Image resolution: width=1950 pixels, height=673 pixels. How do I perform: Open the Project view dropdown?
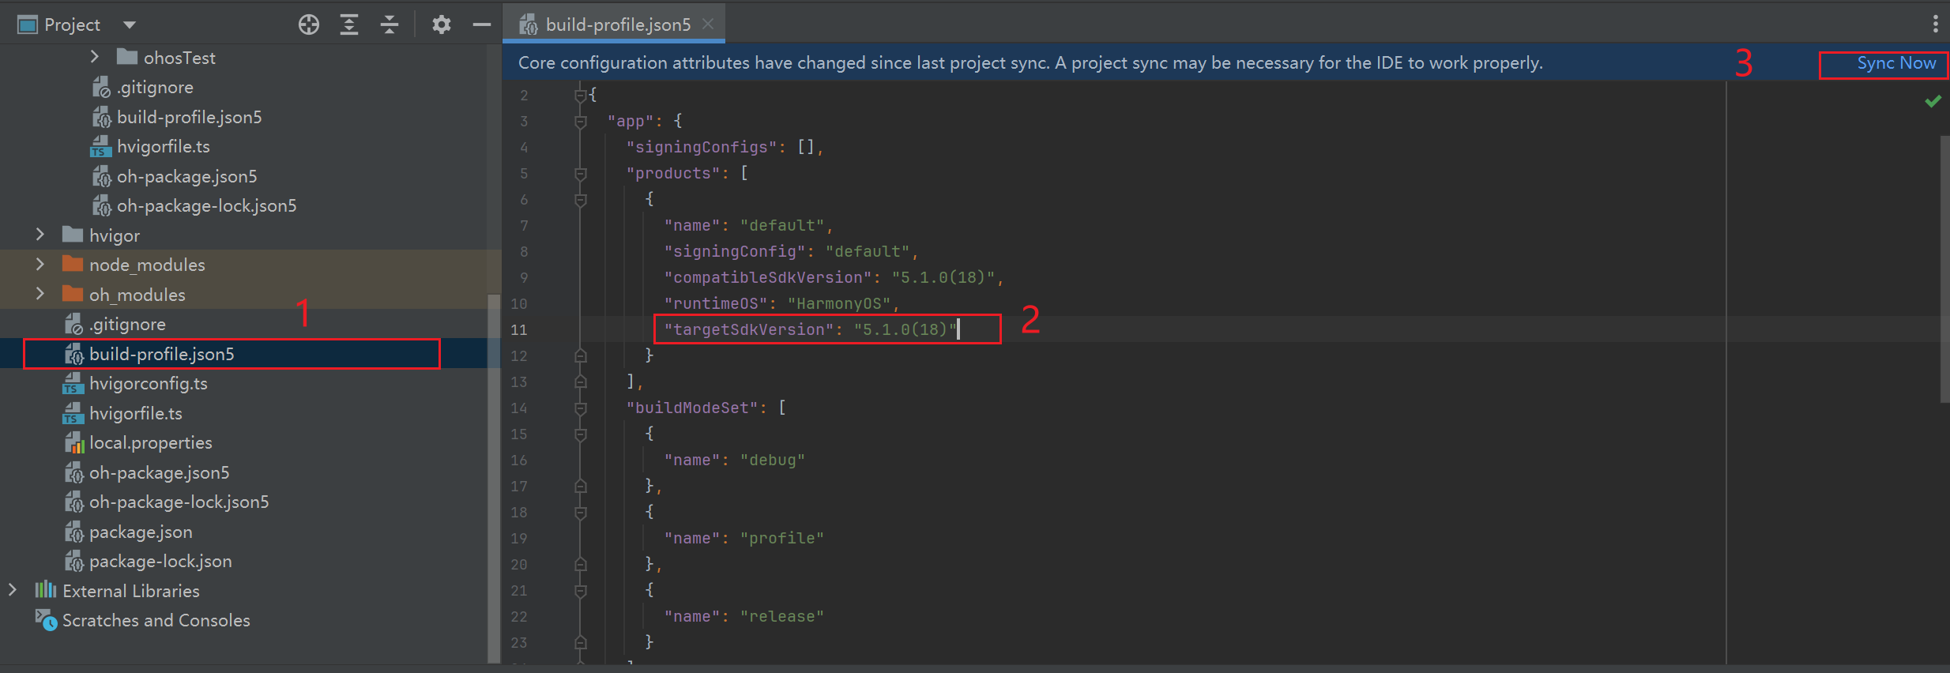coord(130,25)
